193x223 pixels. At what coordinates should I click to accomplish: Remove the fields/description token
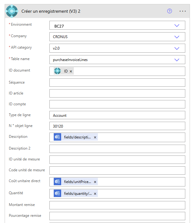[x=95, y=138]
